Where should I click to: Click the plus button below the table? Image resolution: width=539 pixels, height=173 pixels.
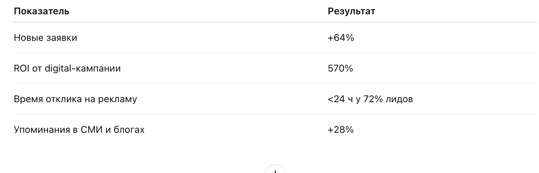[x=275, y=170]
